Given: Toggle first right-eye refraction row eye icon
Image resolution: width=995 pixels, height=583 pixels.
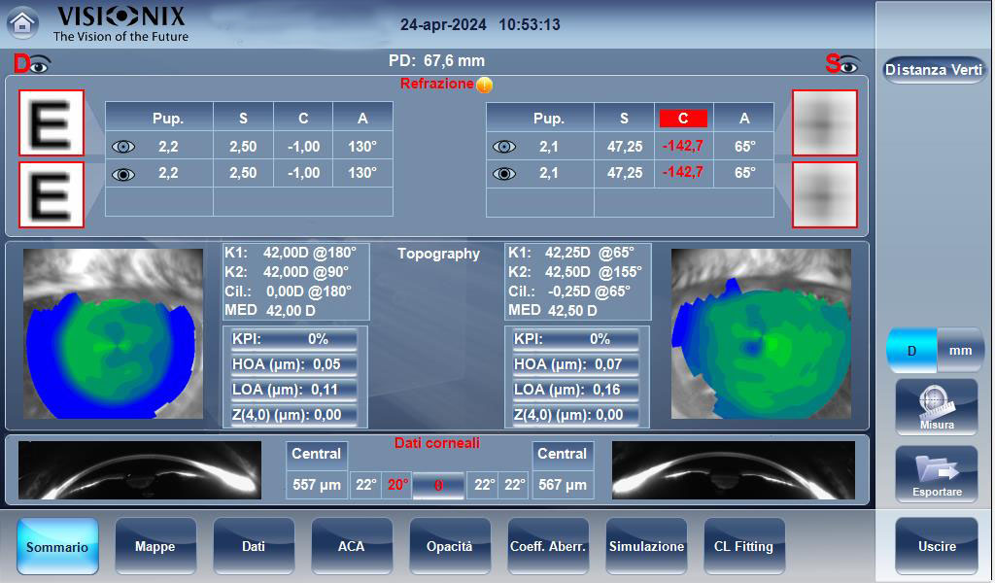Looking at the screenshot, I should pos(124,147).
